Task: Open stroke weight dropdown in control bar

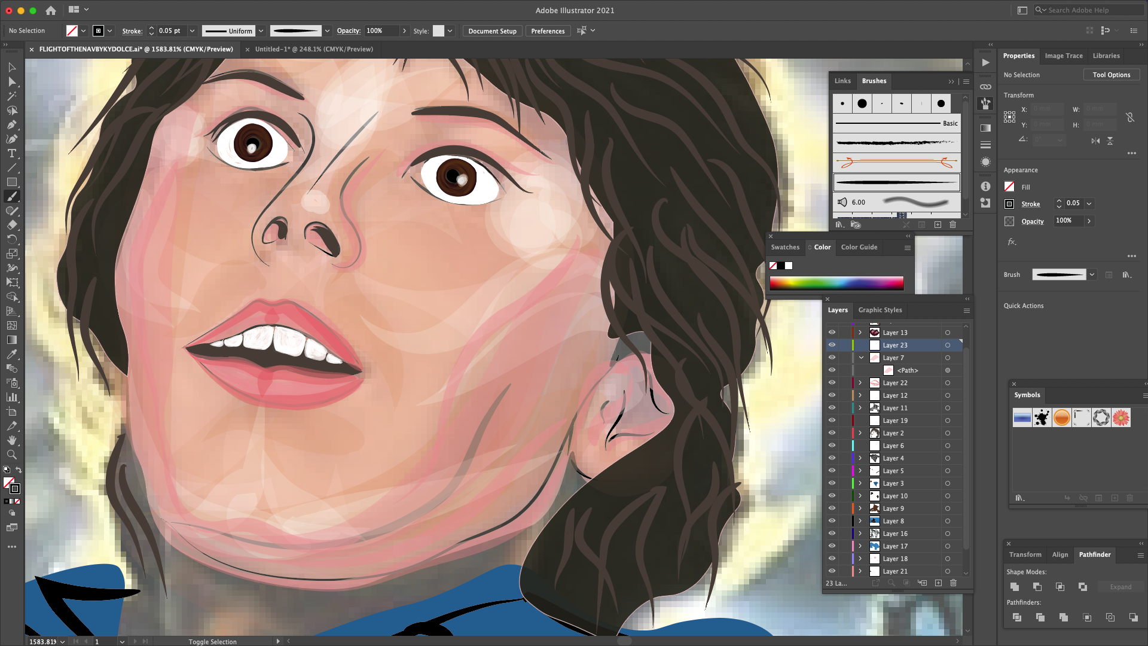Action: pyautogui.click(x=192, y=31)
